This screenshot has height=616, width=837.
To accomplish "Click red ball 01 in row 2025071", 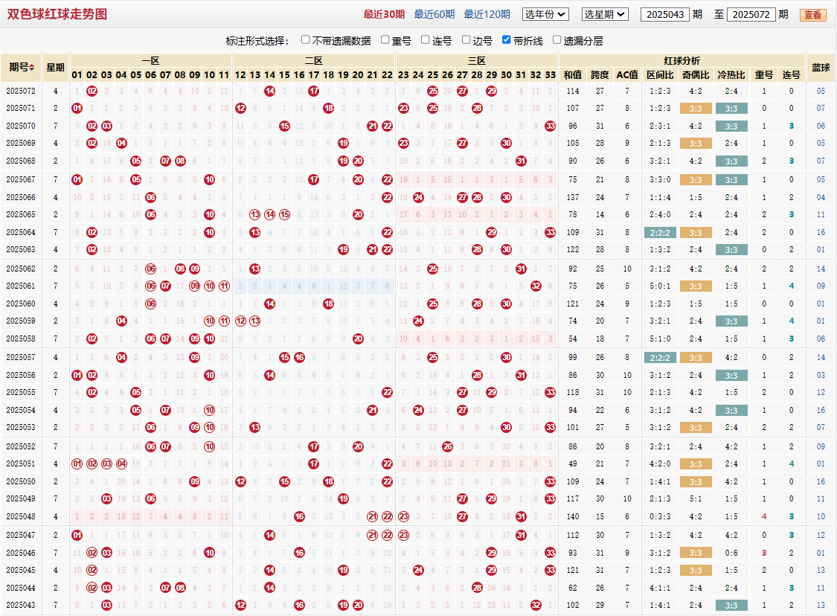I will pos(77,109).
